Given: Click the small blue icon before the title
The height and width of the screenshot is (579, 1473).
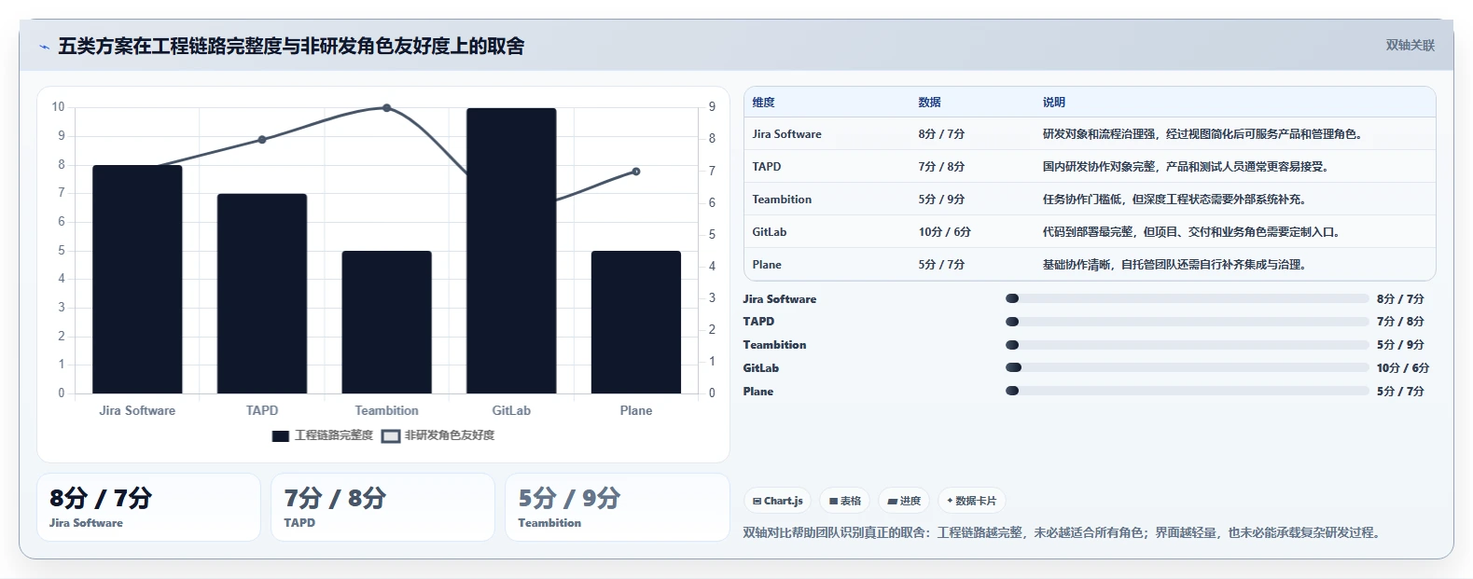Looking at the screenshot, I should [x=44, y=47].
